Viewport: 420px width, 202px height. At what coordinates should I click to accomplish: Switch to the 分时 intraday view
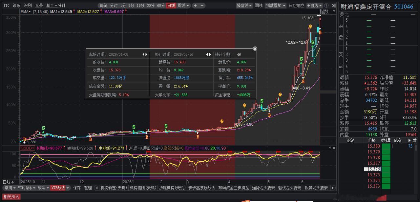click(114, 6)
